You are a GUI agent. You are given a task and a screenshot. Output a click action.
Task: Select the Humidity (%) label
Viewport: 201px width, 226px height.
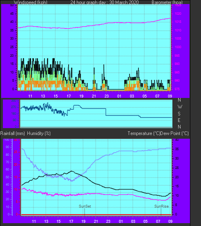(x=39, y=133)
